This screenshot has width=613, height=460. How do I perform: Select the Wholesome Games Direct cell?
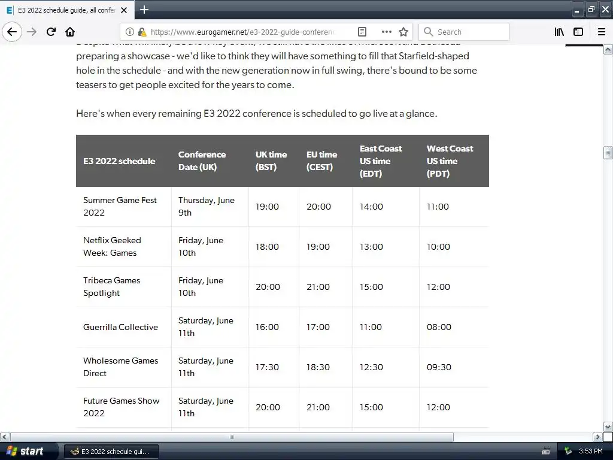click(123, 367)
